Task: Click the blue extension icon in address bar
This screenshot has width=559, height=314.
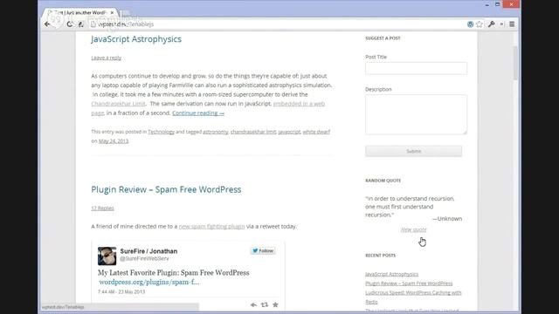Action: pos(470,24)
